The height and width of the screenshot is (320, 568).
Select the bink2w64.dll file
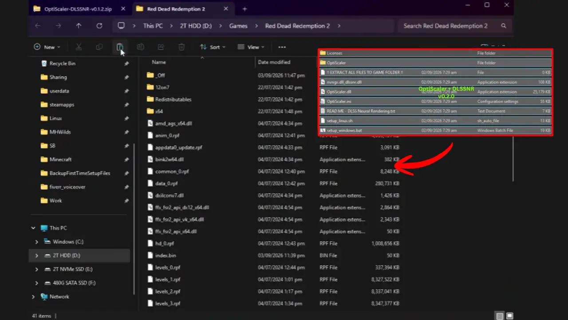tap(170, 160)
